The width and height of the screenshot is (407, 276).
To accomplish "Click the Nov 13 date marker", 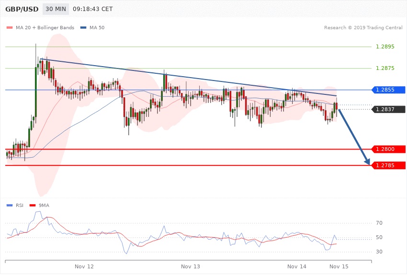I will tap(191, 266).
